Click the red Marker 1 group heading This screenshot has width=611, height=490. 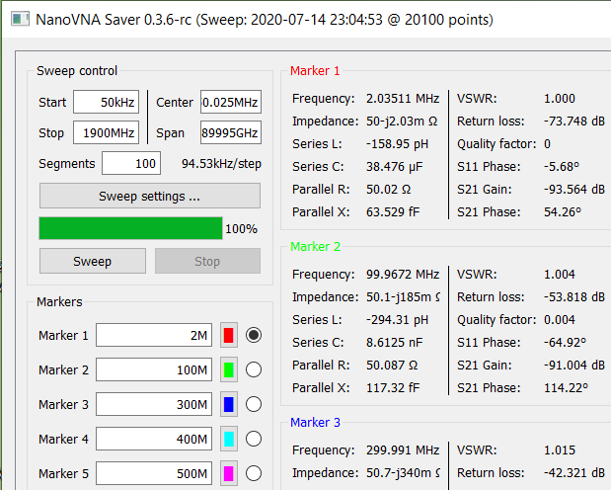coord(315,70)
